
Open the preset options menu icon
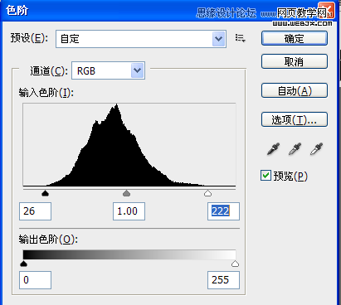pos(240,38)
